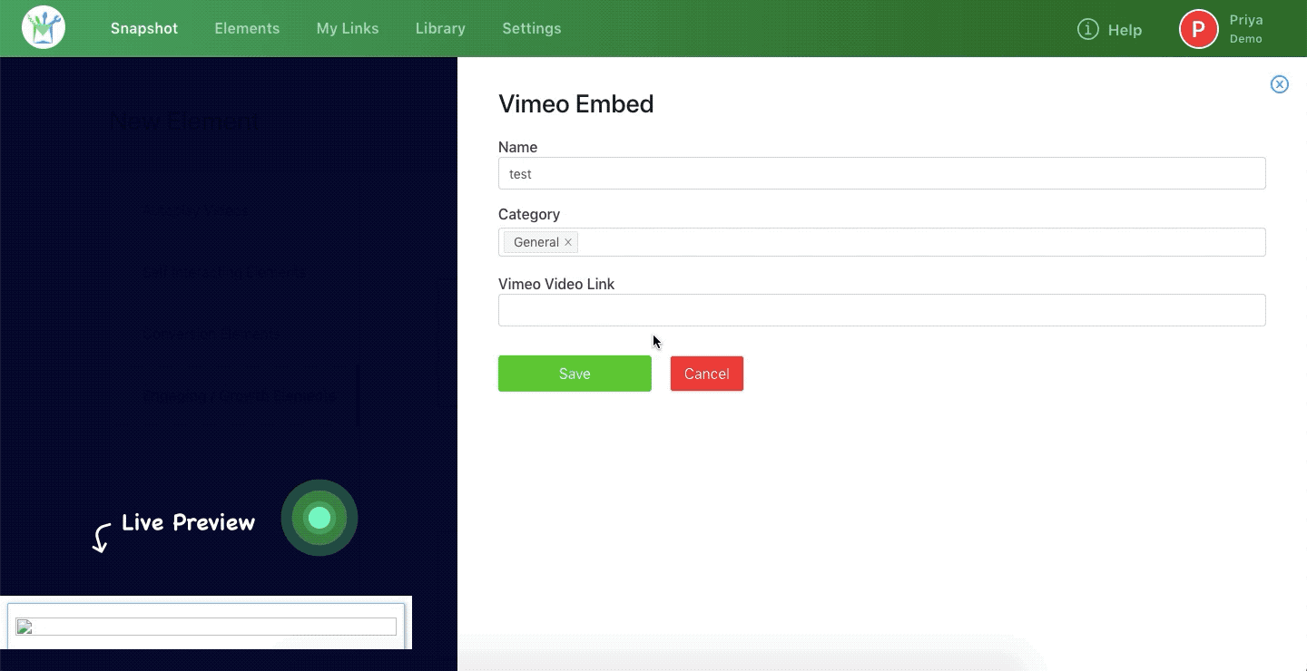Image resolution: width=1307 pixels, height=671 pixels.
Task: Cancel the Vimeo embed form
Action: click(x=707, y=374)
